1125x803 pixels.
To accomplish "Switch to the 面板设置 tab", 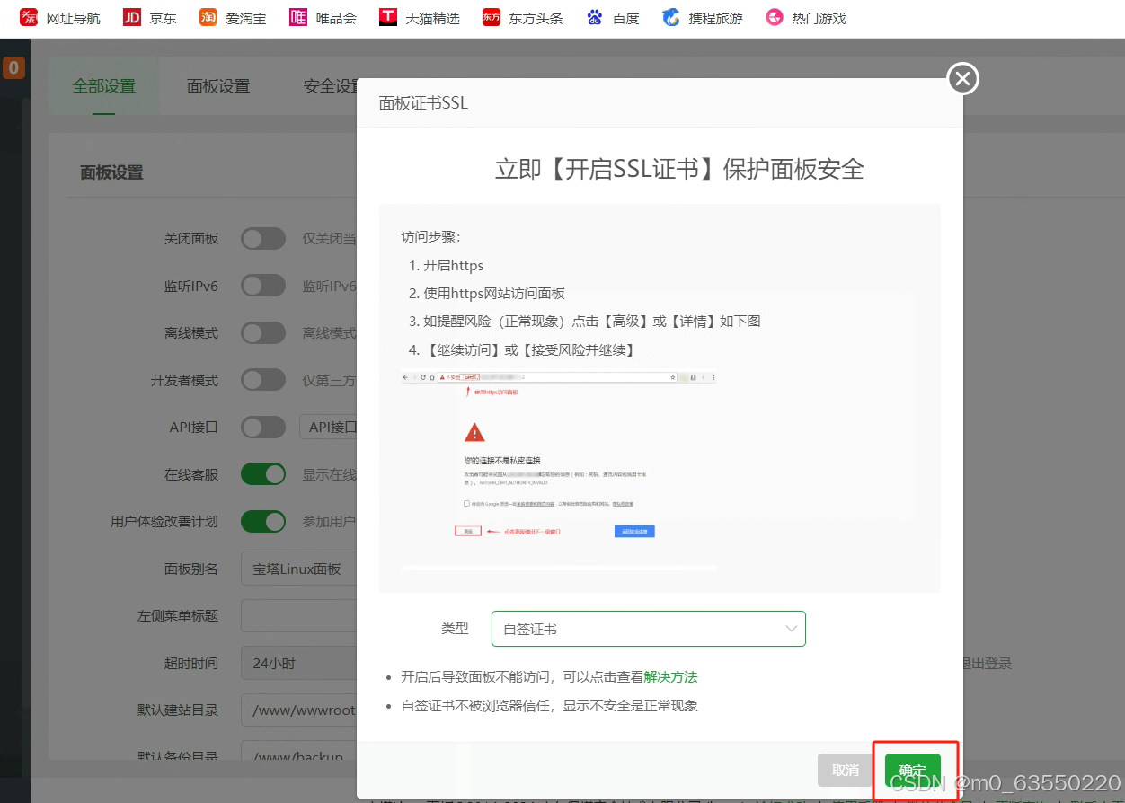I will tap(218, 87).
